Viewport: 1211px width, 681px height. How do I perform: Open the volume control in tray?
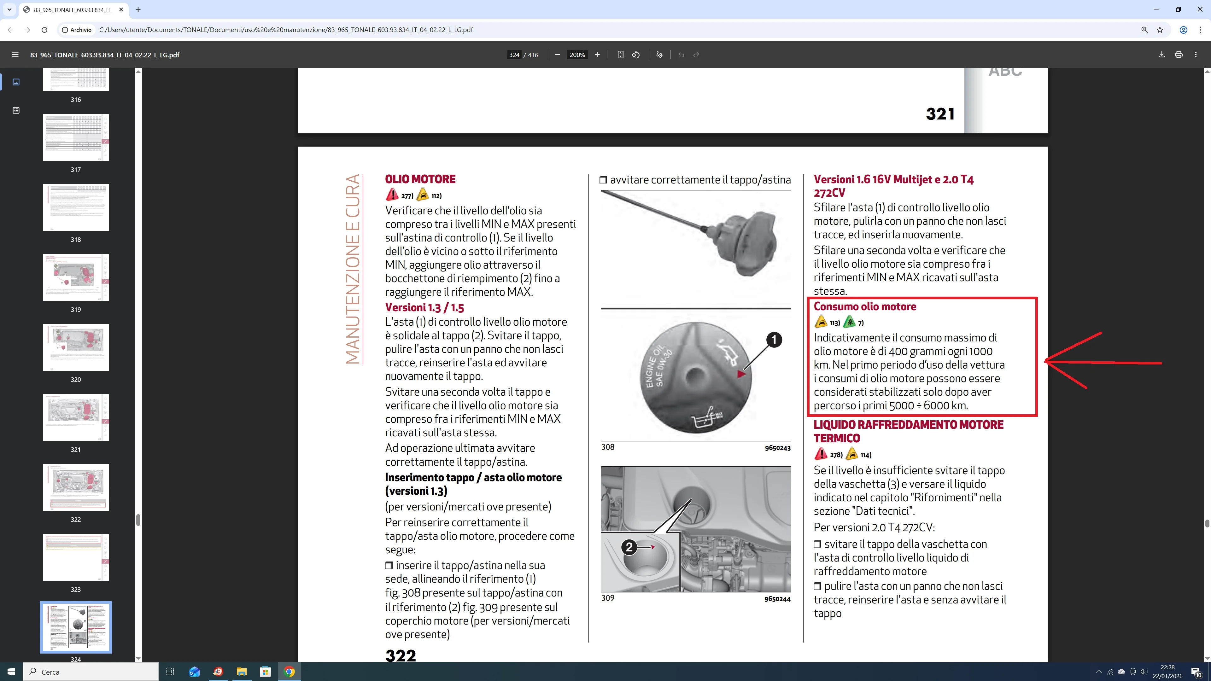[1144, 672]
